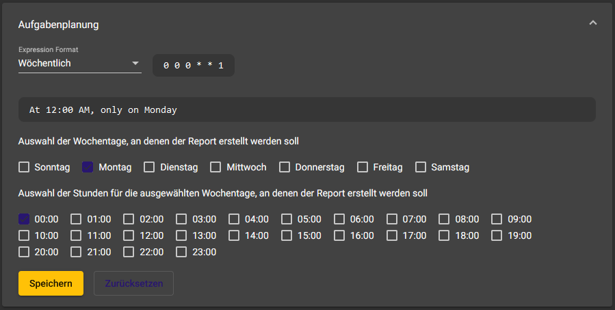
Task: Tick the Dienstag checkbox
Action: click(x=149, y=167)
